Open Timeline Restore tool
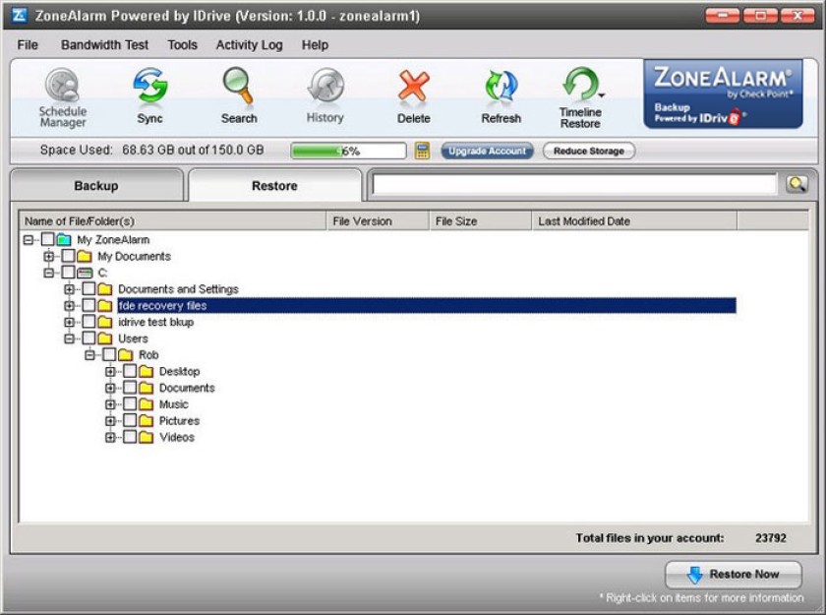The height and width of the screenshot is (615, 826). (580, 98)
